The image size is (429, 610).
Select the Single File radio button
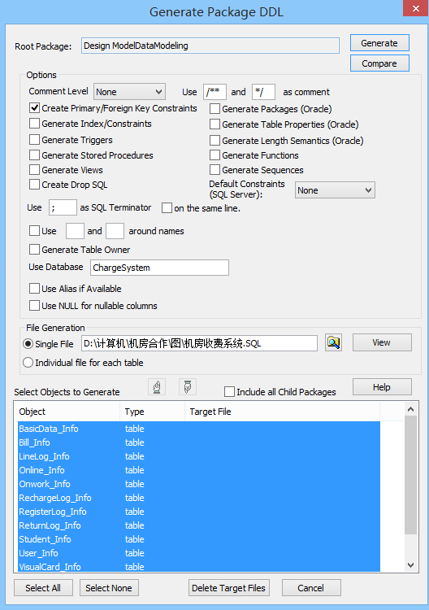coord(28,344)
